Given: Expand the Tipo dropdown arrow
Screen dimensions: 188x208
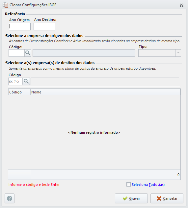Looking at the screenshot, I should tap(178, 53).
